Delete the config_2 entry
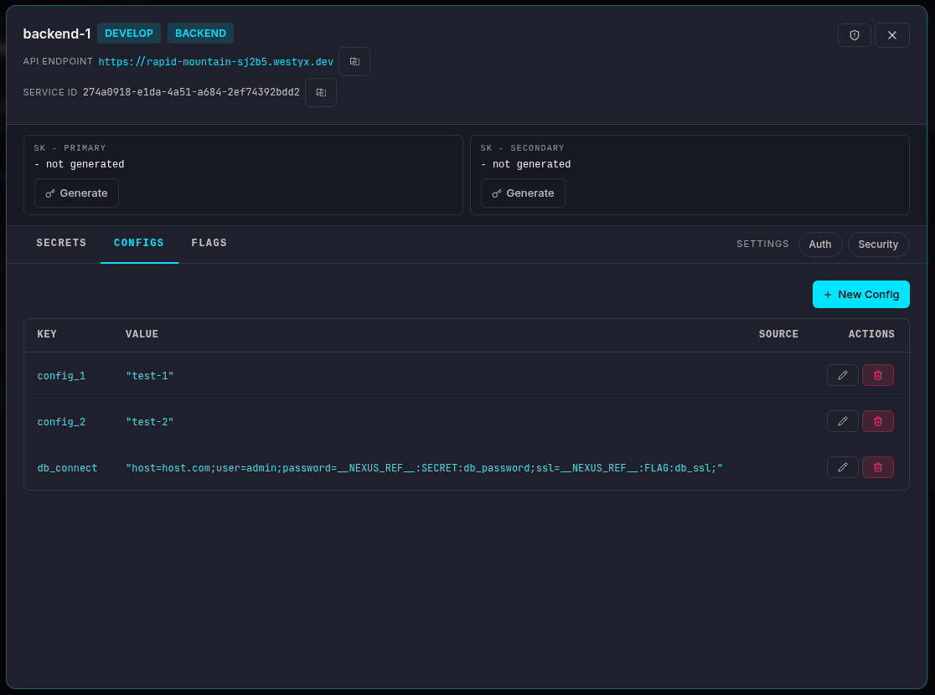This screenshot has height=695, width=935. tap(878, 421)
